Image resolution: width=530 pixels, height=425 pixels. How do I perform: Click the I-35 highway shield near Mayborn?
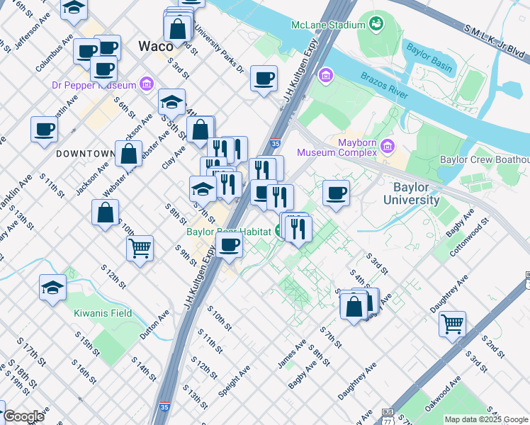pos(276,143)
